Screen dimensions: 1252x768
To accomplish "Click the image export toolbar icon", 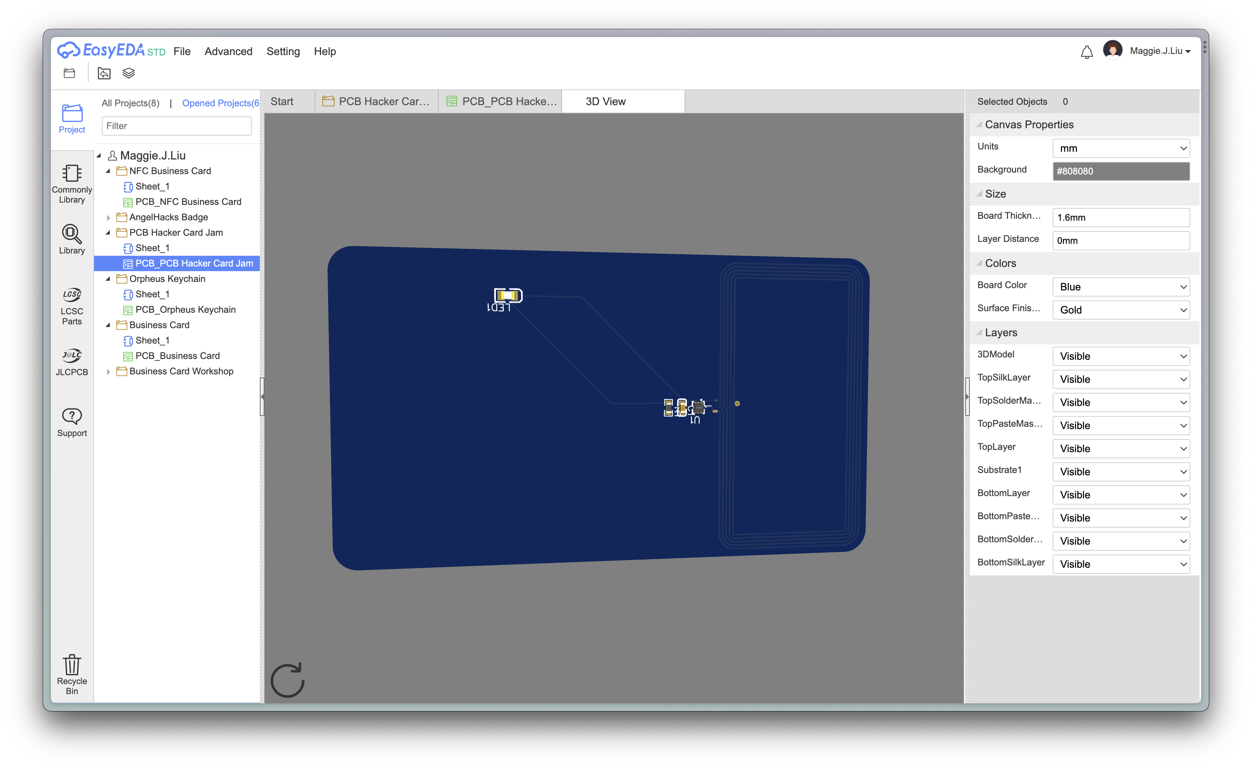I will pyautogui.click(x=104, y=73).
